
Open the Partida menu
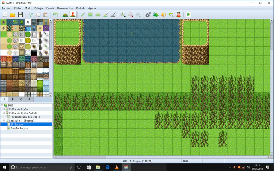pos(81,8)
